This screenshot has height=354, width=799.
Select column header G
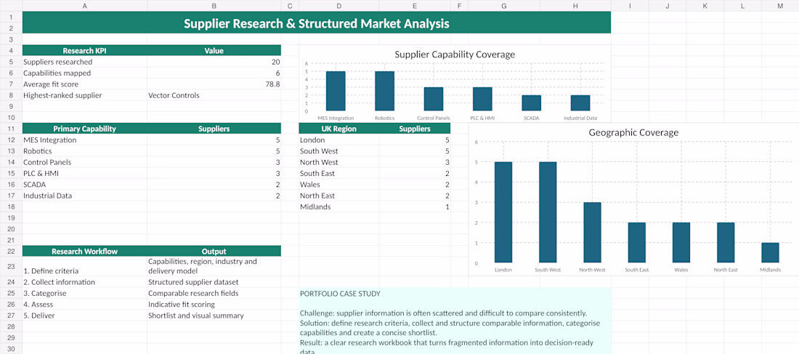504,6
